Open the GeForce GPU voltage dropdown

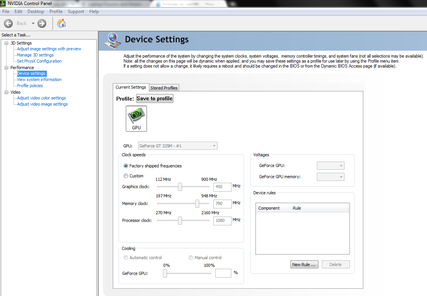tap(330, 166)
